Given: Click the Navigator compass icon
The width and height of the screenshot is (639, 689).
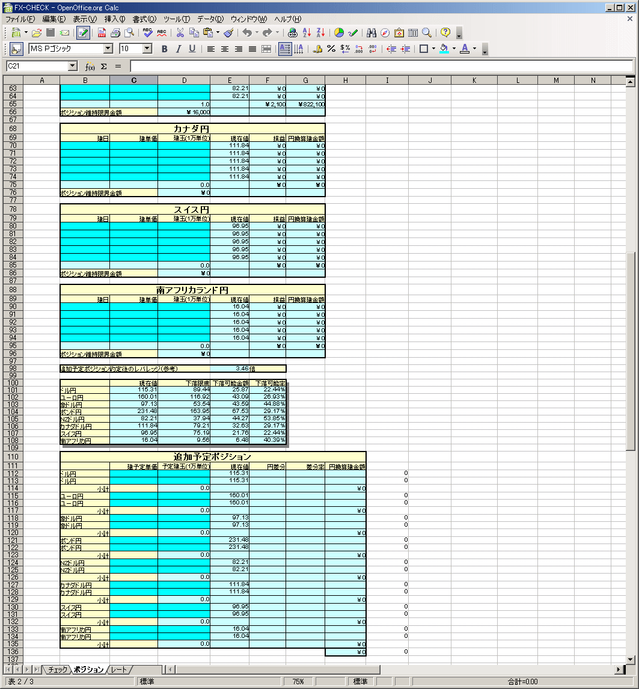Looking at the screenshot, I should (385, 32).
